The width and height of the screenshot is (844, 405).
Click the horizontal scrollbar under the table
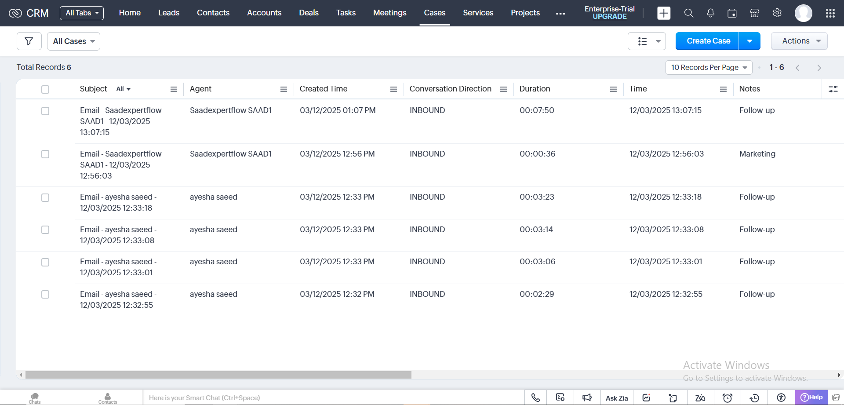tap(218, 375)
